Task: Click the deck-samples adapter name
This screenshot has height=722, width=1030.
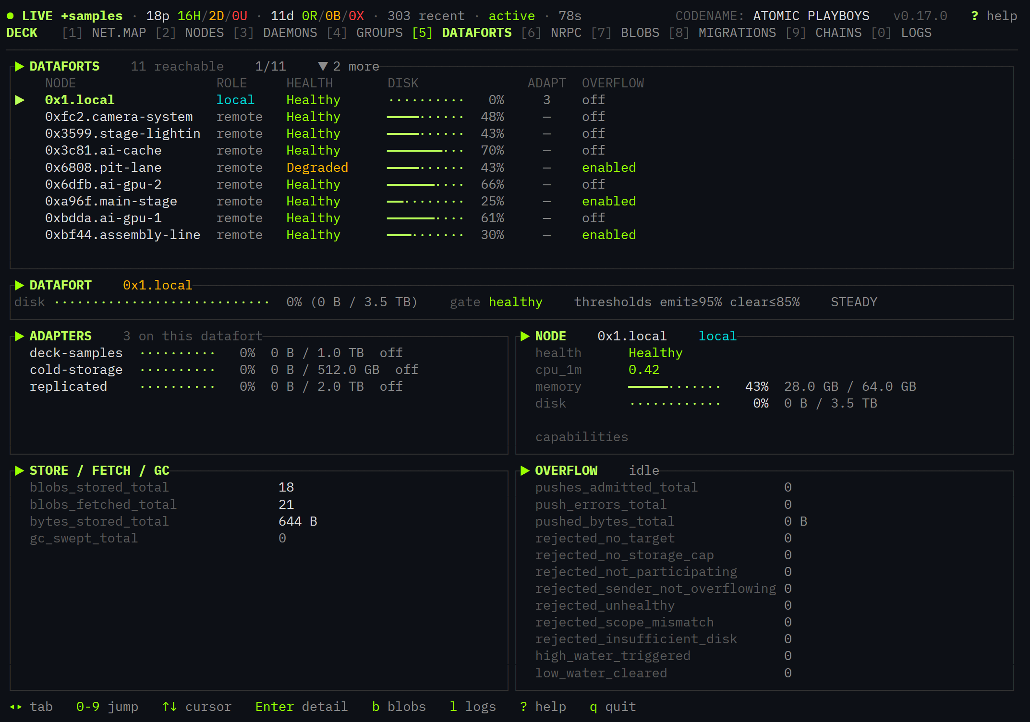Action: point(76,353)
